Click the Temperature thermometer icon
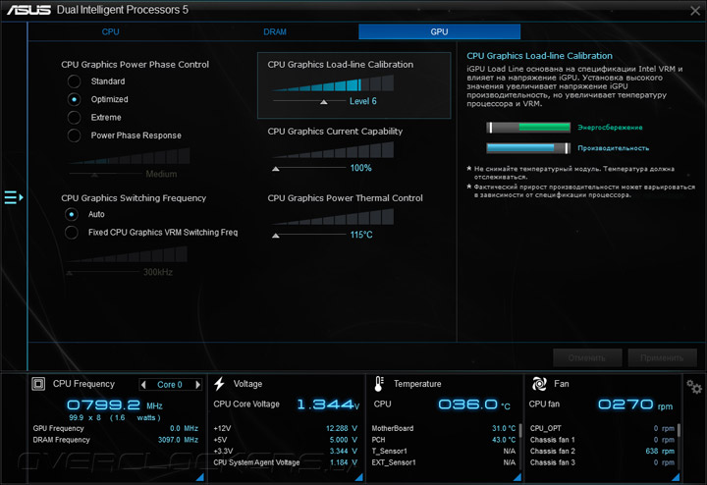Image resolution: width=707 pixels, height=485 pixels. 379,384
